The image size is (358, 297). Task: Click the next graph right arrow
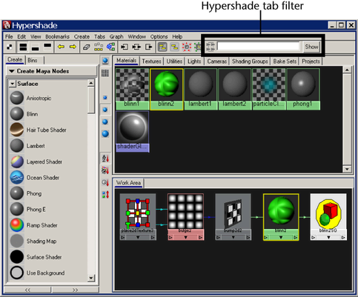(73, 47)
